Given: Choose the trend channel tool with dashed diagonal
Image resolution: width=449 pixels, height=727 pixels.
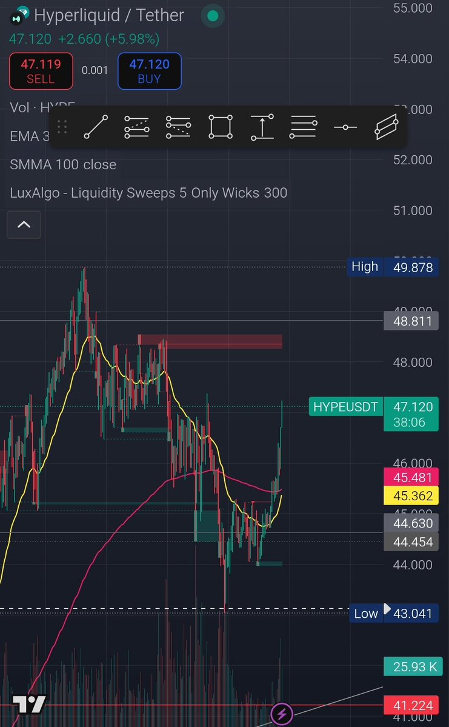Looking at the screenshot, I should pos(137,127).
